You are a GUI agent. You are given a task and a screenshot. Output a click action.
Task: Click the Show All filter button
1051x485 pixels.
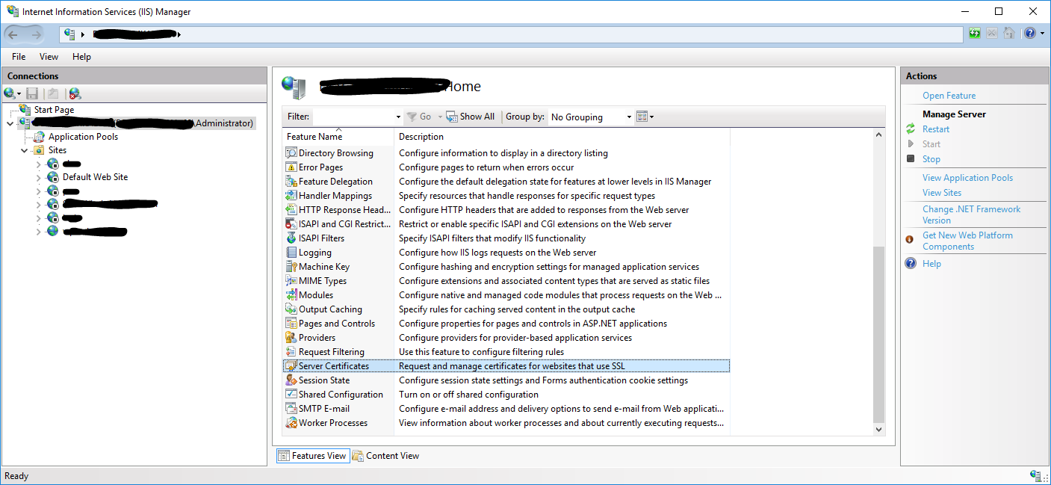471,117
